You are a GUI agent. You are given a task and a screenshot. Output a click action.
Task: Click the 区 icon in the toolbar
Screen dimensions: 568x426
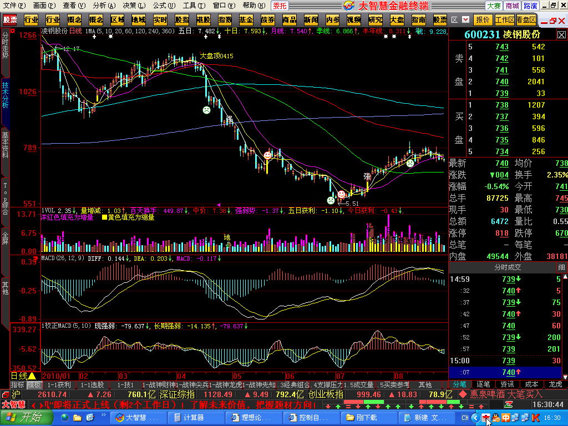454,19
